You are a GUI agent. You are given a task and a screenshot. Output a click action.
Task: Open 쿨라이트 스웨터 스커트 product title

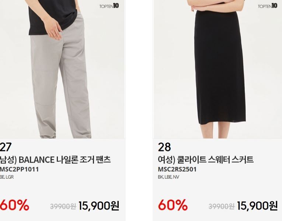pos(206,160)
